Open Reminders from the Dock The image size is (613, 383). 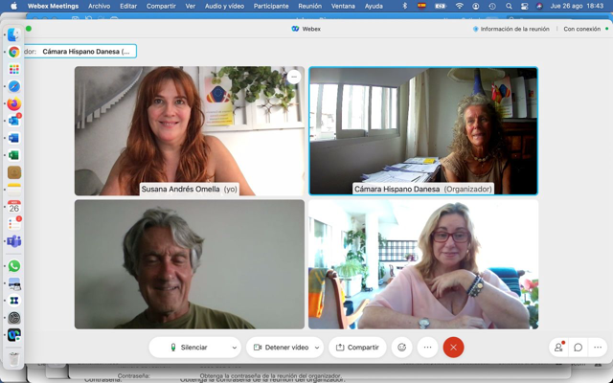(x=14, y=224)
